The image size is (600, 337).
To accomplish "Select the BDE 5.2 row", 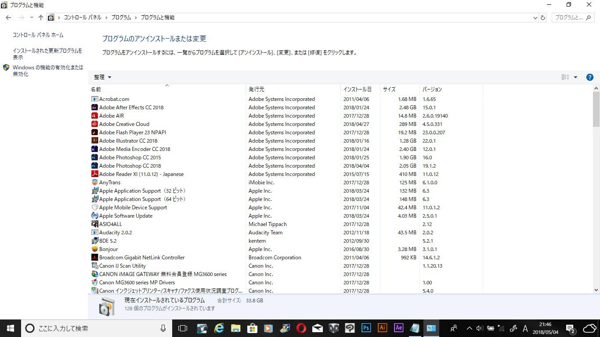I will click(286, 241).
